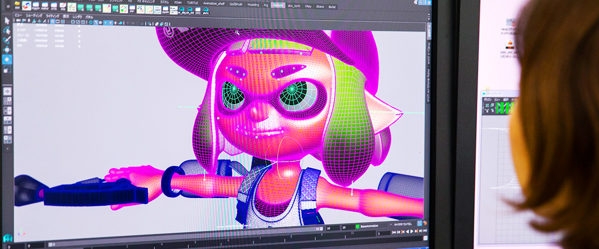Select the arrow Select tool
599x249 pixels.
tap(7, 21)
